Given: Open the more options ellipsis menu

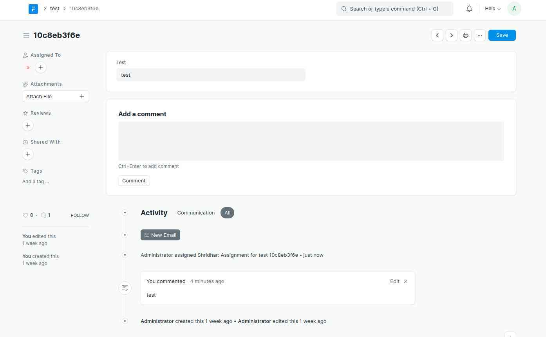Looking at the screenshot, I should [x=480, y=35].
